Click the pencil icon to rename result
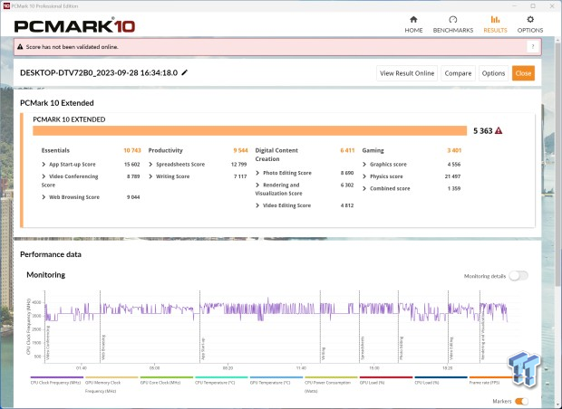 (185, 72)
